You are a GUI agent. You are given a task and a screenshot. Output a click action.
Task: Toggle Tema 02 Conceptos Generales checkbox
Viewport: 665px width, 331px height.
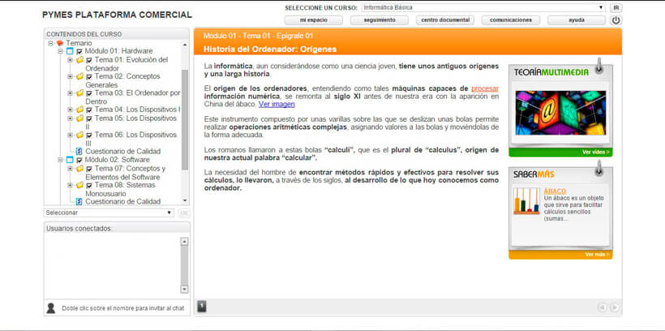89,77
